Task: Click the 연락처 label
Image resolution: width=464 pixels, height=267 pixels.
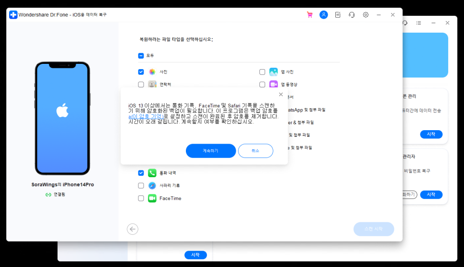Action: (x=165, y=85)
